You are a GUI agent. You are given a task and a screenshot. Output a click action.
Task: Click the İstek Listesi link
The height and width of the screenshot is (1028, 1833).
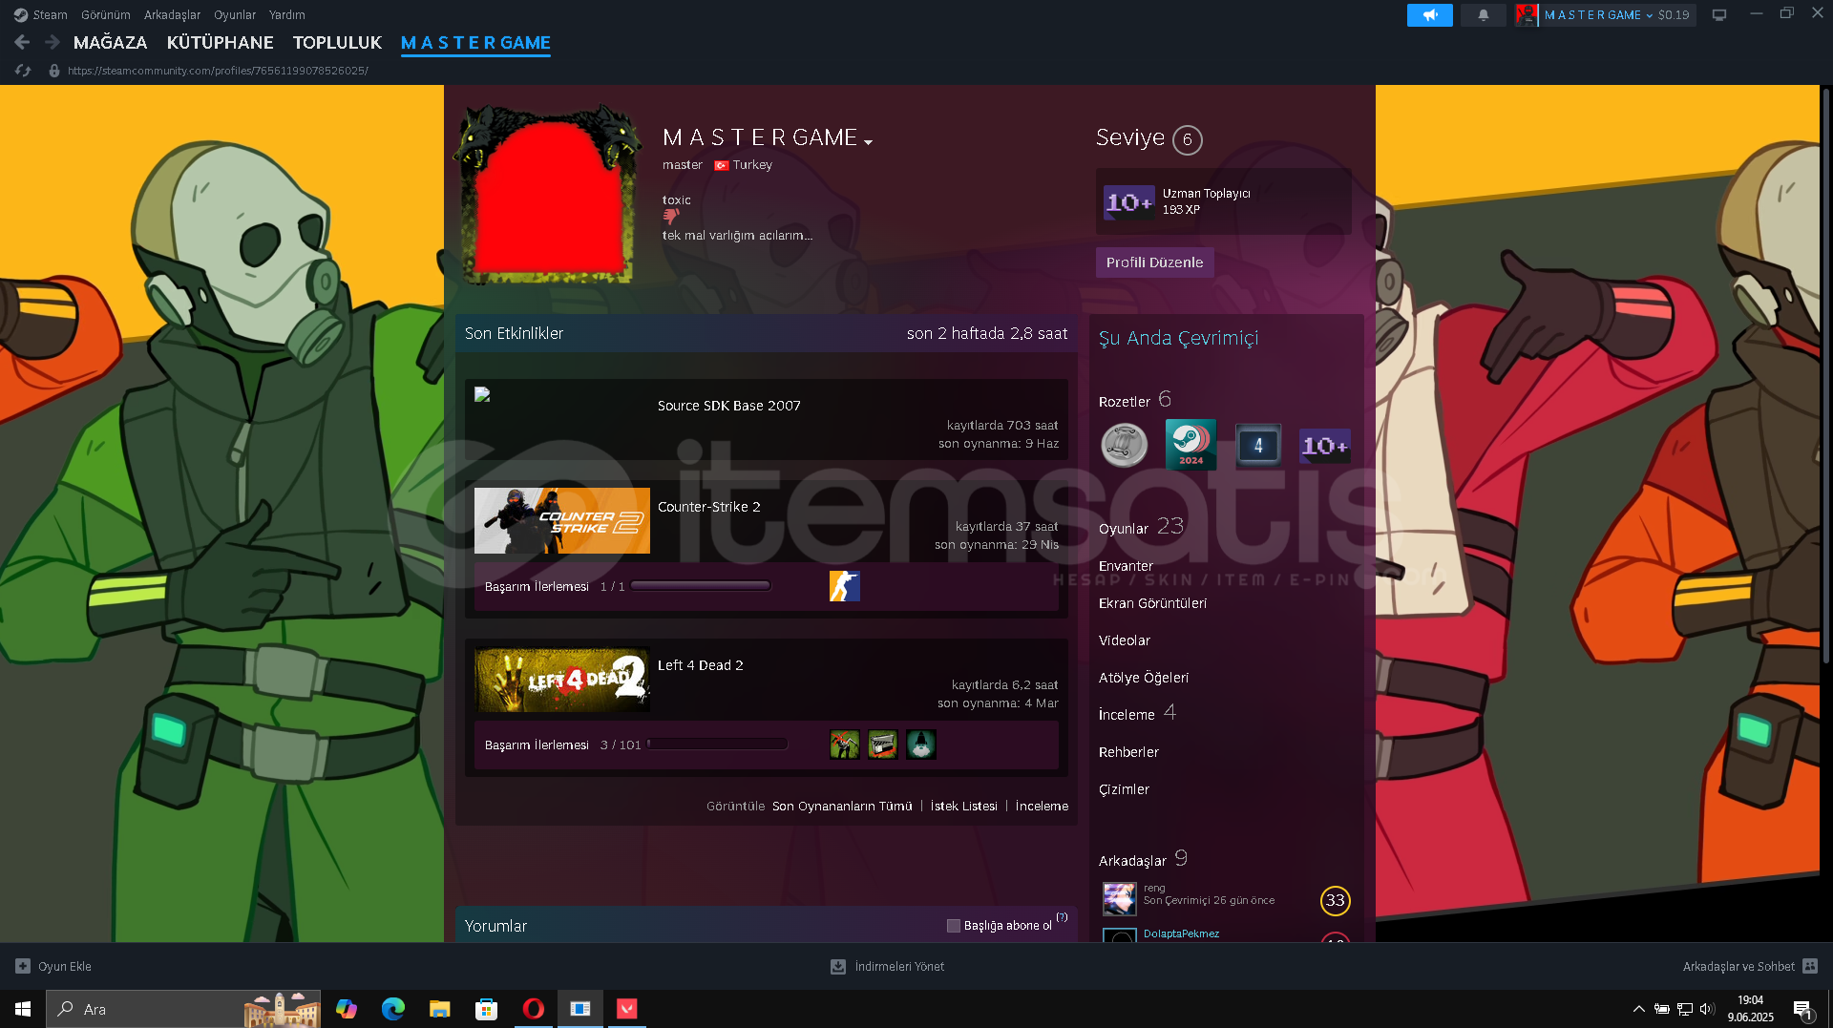coord(964,807)
